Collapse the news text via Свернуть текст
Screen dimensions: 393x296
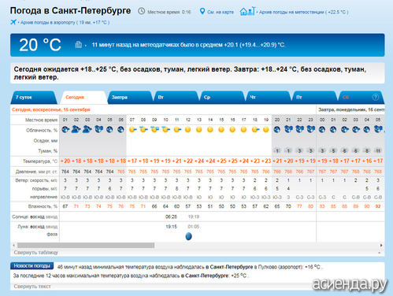tap(32, 287)
